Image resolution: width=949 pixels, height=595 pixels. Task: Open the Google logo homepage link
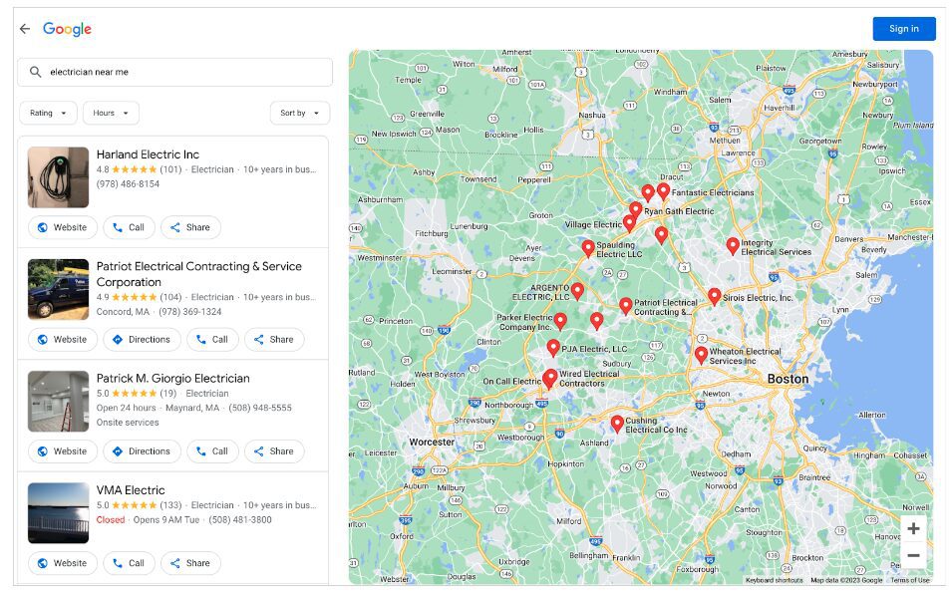tap(67, 29)
